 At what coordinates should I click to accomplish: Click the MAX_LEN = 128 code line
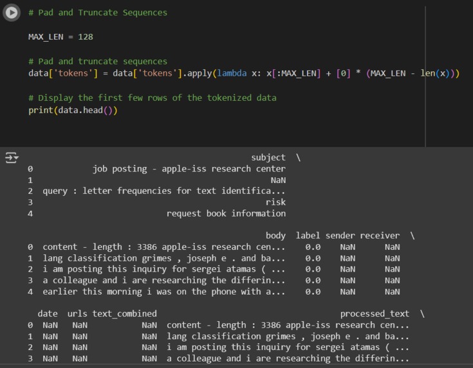click(x=60, y=37)
